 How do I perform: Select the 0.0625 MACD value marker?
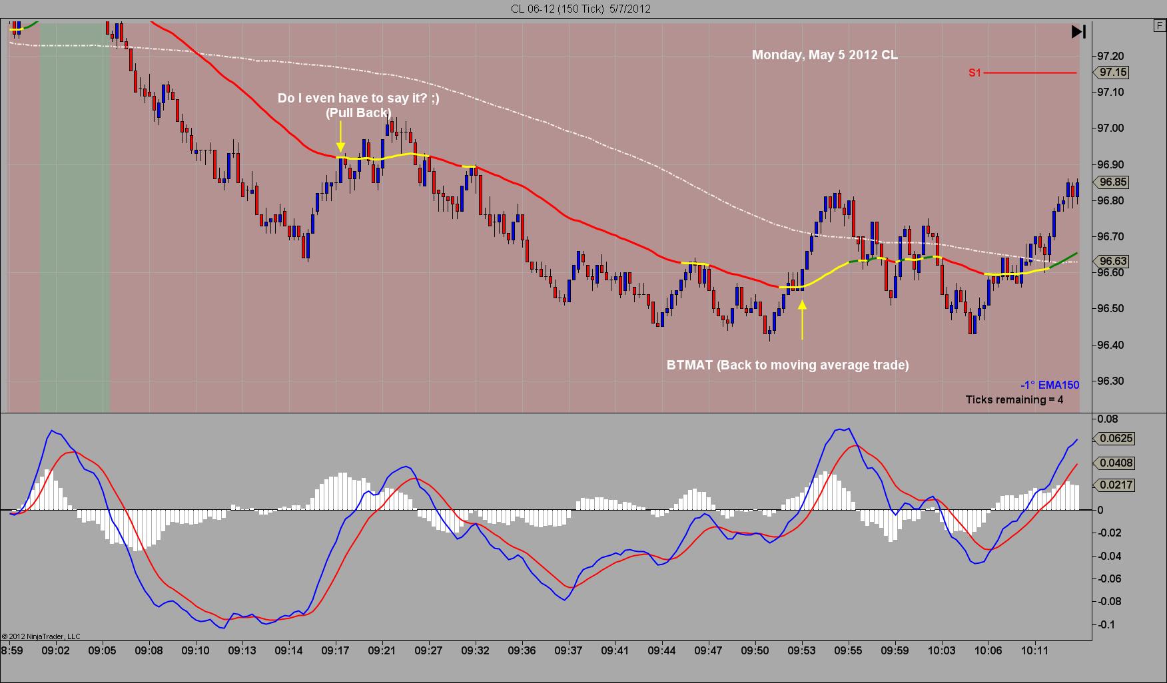1114,439
